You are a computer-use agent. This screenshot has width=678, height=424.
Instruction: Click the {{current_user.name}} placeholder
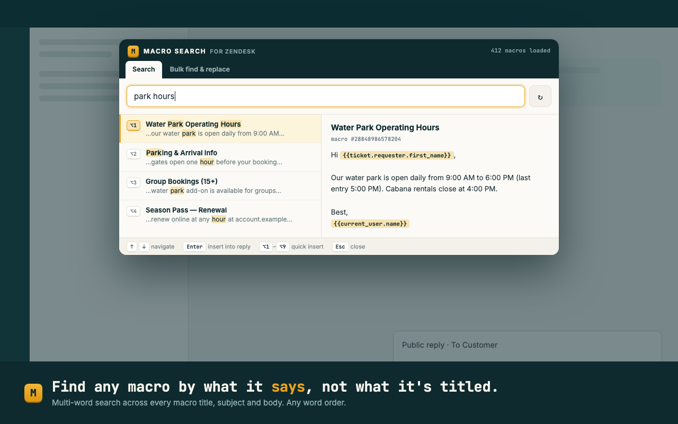click(370, 224)
